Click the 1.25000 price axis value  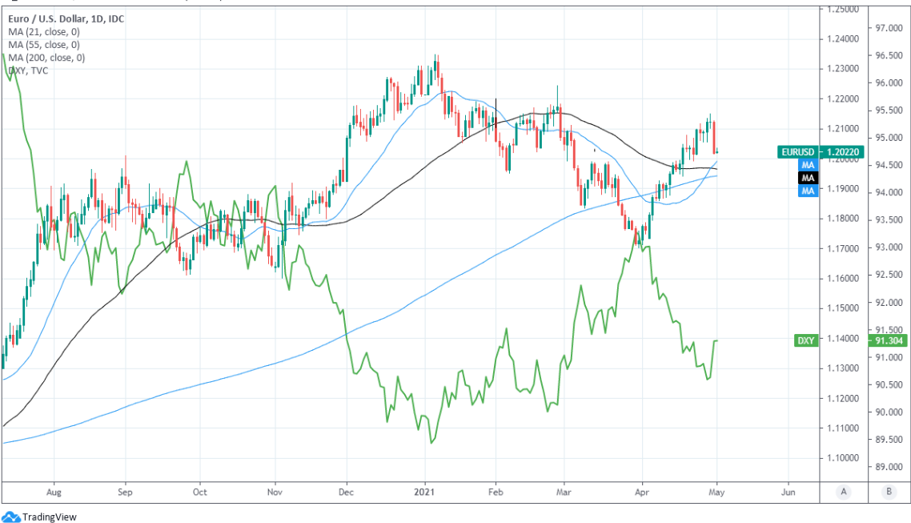(x=843, y=9)
